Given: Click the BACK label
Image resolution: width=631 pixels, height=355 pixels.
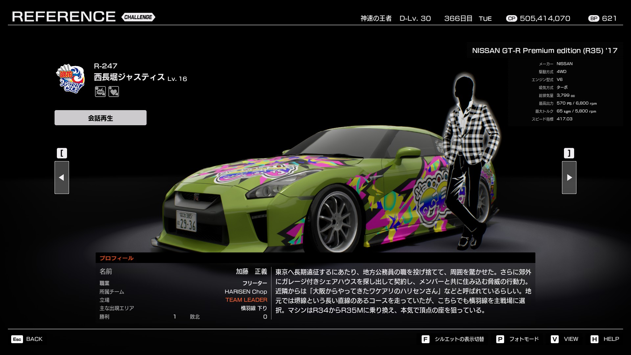Looking at the screenshot, I should click(34, 339).
